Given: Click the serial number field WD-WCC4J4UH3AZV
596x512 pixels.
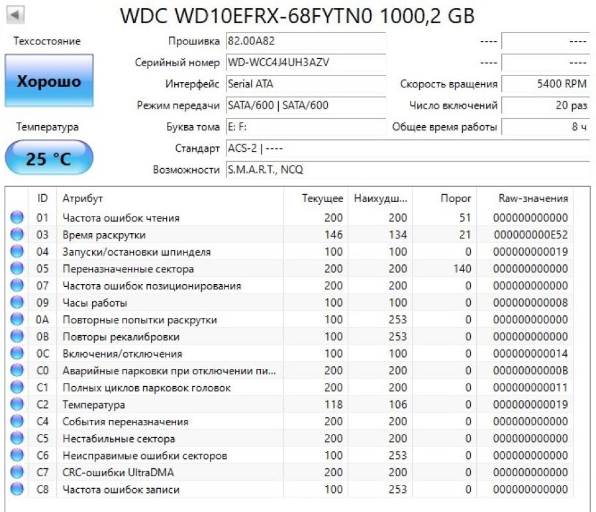Looking at the screenshot, I should [306, 62].
